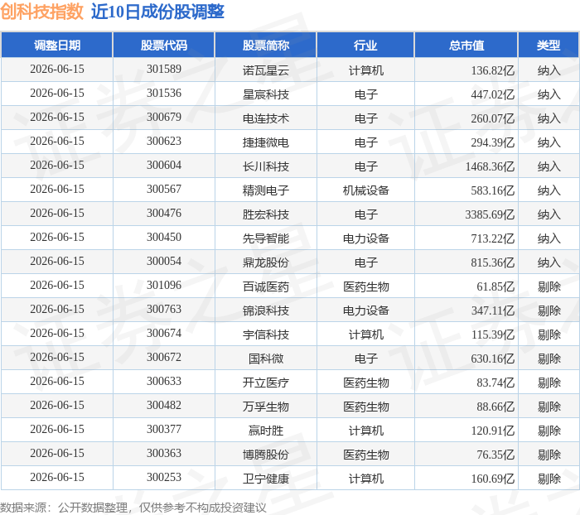Click 剔除 type cell for 锦浪科技
580x515 pixels.
(549, 310)
